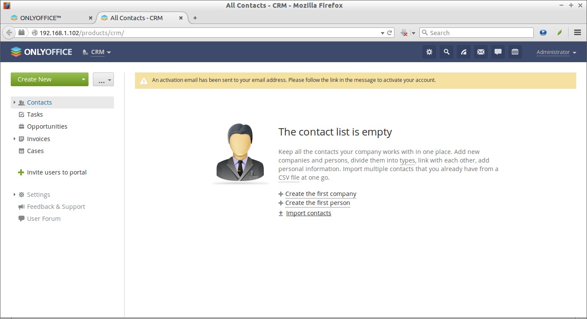Close the ONLYOFFICE™ browser tab
The image size is (587, 319).
(90, 18)
